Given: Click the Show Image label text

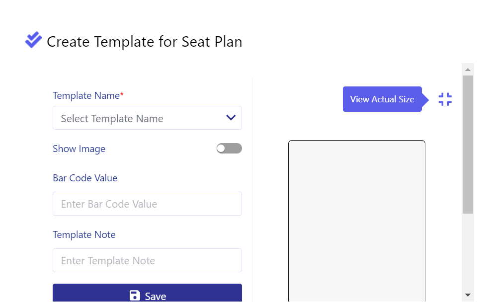Looking at the screenshot, I should 79,149.
